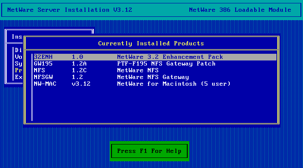The height and width of the screenshot is (168, 303).
Task: Click the NetWare 386 Loadable Module header text
Action: point(240,10)
